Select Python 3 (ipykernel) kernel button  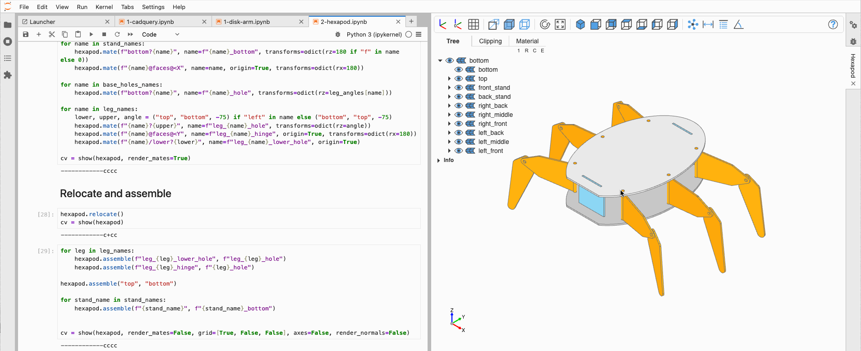click(374, 34)
